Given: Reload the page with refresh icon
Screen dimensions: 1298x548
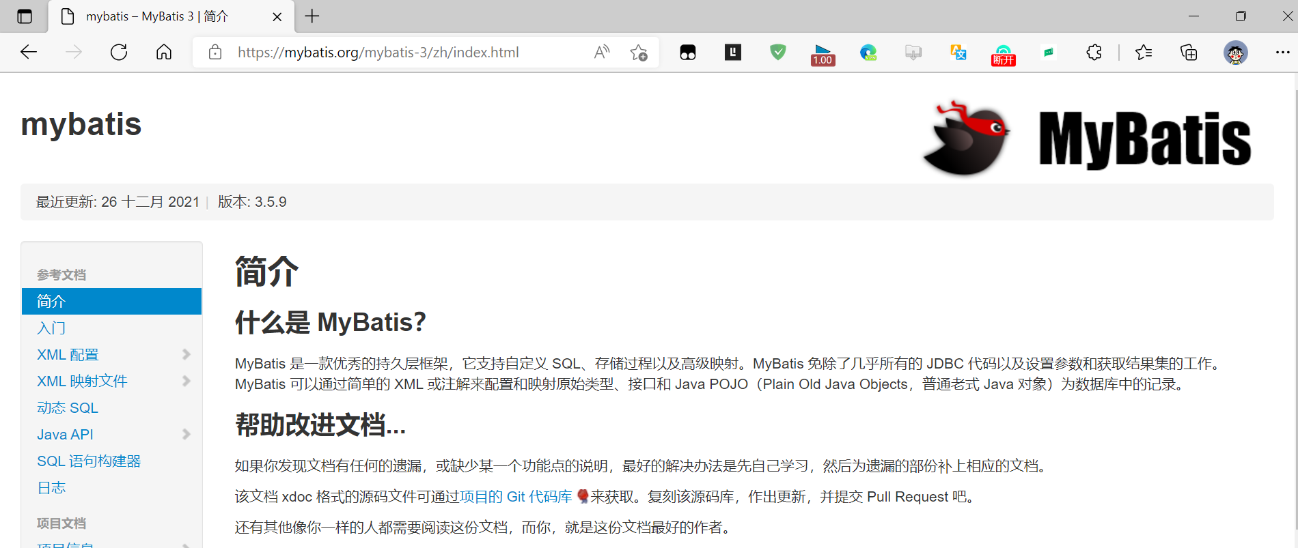Looking at the screenshot, I should (119, 52).
